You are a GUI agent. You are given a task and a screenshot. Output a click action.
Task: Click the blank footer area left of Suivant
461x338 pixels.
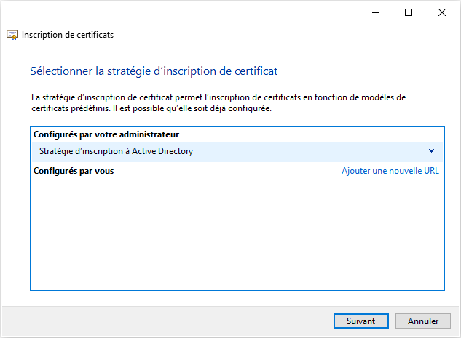[168, 321]
